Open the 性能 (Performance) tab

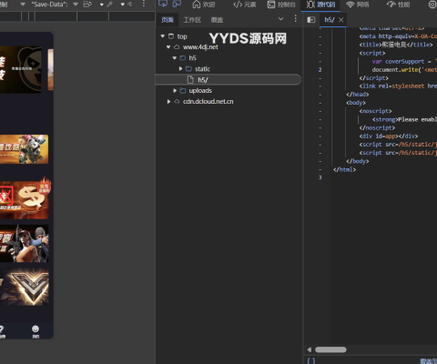(x=398, y=5)
